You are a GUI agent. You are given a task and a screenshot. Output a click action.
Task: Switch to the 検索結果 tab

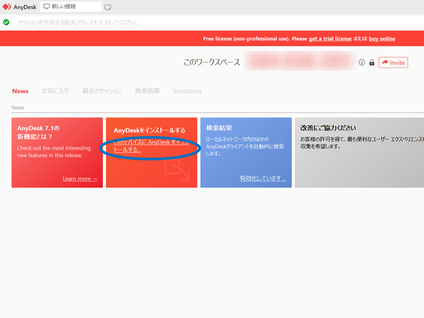click(148, 91)
